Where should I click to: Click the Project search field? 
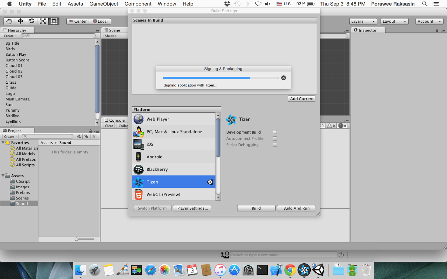pos(47,136)
